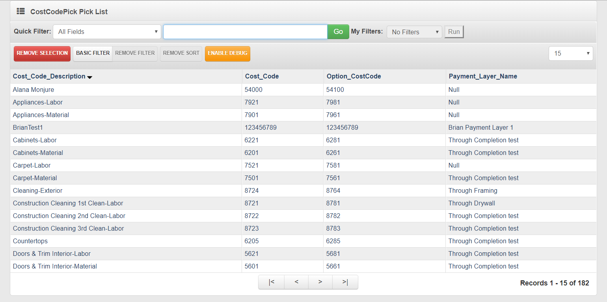Go to the previous page of records
Viewport: 607px width, 302px height.
point(296,282)
